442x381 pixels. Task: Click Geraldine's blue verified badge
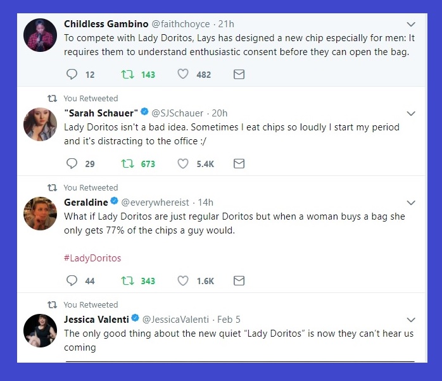coord(114,202)
